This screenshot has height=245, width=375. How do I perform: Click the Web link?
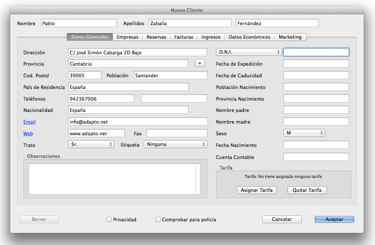click(28, 133)
